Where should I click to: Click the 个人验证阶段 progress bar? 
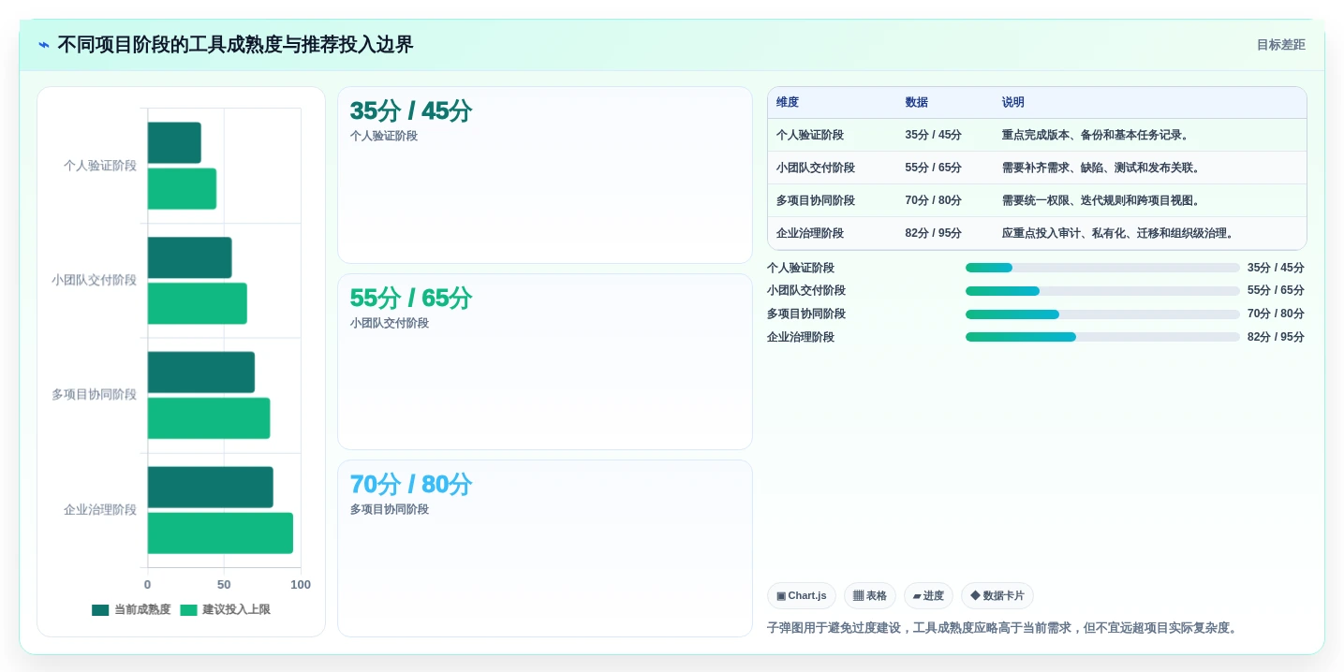coord(1102,268)
